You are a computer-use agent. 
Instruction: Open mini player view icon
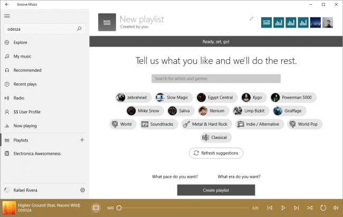coord(96,207)
